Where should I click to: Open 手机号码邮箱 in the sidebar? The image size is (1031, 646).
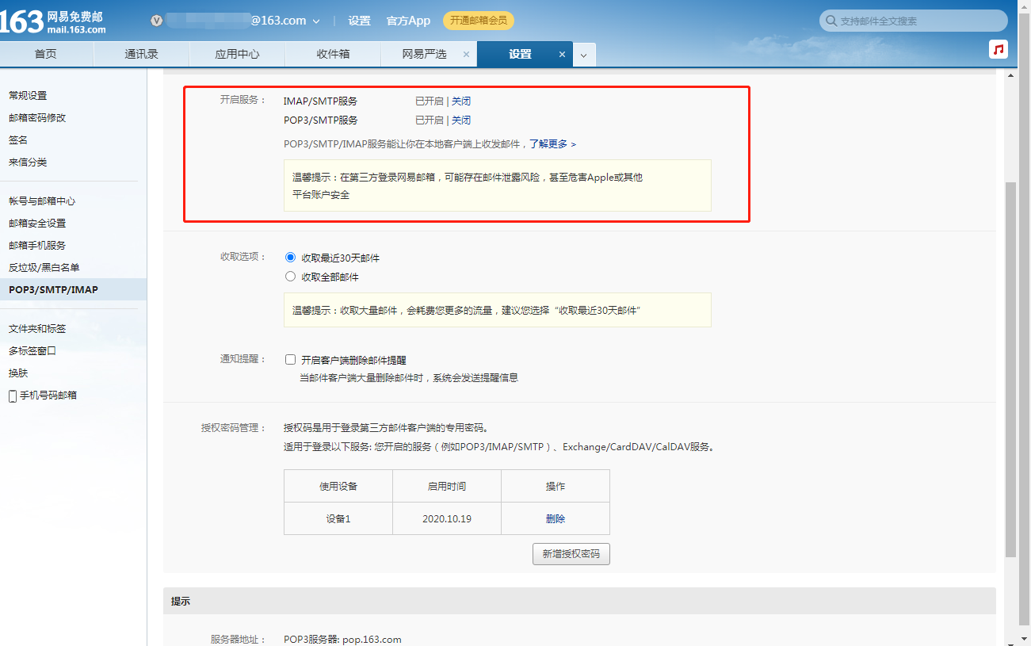click(48, 396)
